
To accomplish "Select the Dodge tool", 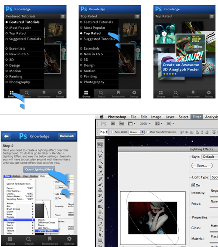I will pos(100,217).
